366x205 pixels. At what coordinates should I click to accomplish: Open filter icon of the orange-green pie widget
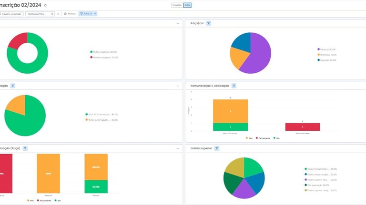[13, 86]
